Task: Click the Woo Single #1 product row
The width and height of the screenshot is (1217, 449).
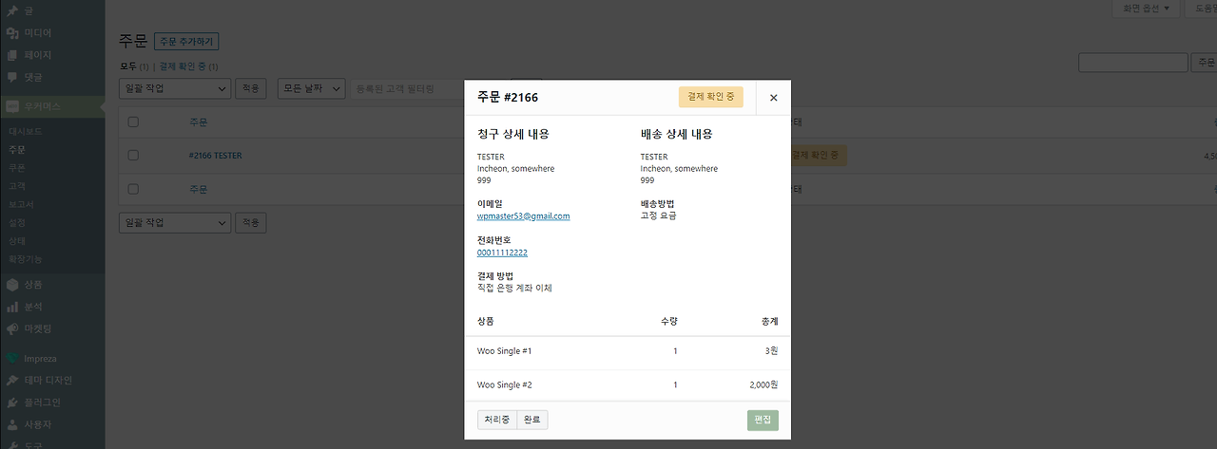Action: coord(628,351)
